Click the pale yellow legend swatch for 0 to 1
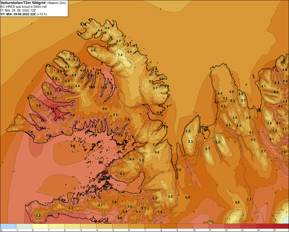 (40, 226)
